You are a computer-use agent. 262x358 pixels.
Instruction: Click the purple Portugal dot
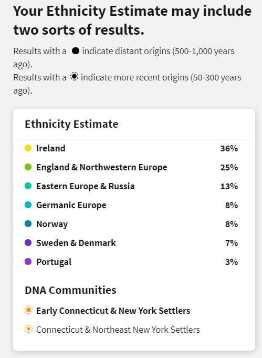click(x=28, y=262)
